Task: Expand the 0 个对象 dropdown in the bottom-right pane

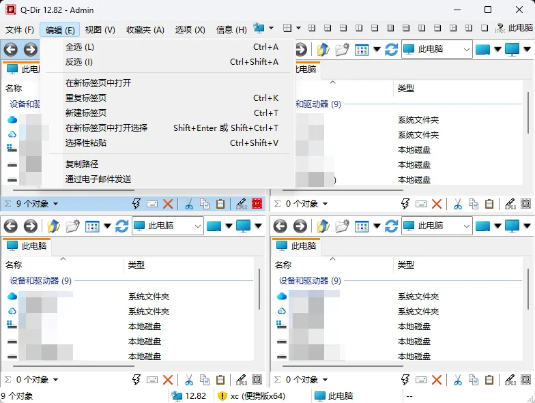Action: click(325, 380)
